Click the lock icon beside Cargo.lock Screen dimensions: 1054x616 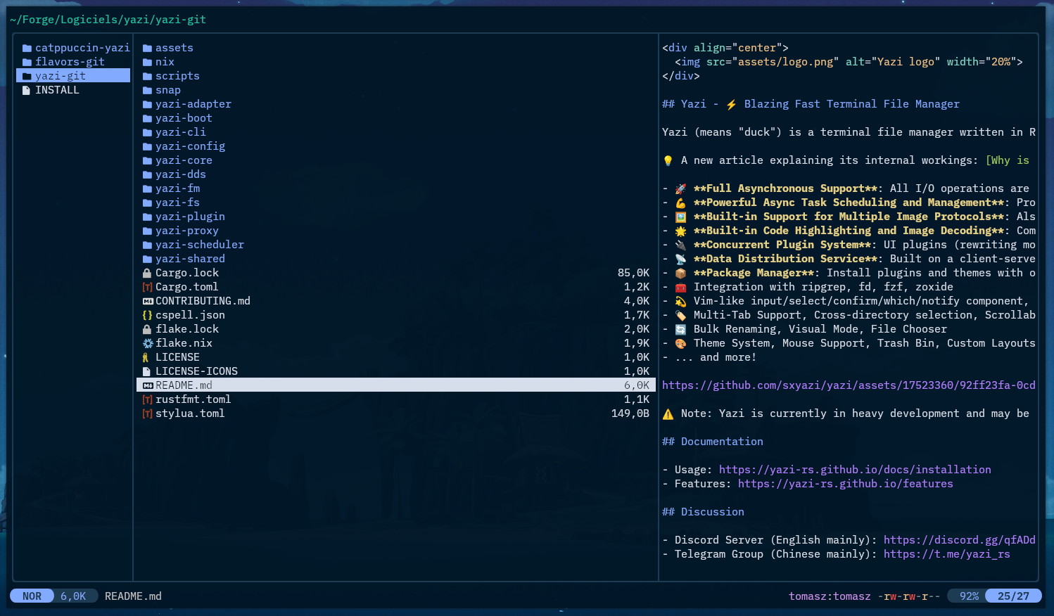(x=147, y=273)
